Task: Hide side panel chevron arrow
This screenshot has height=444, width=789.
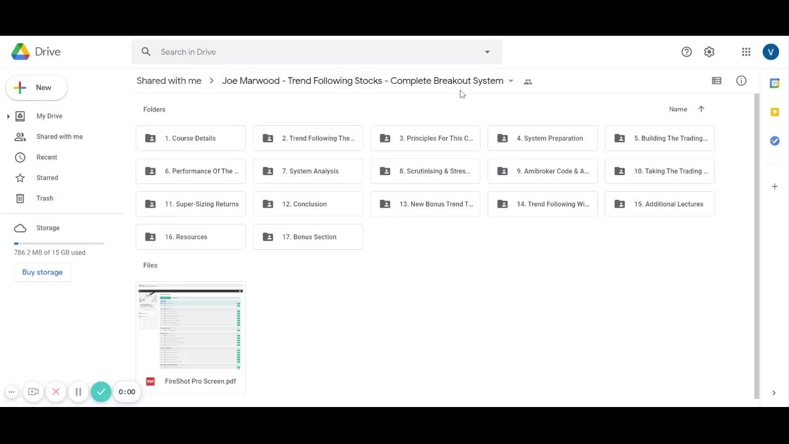Action: (774, 393)
